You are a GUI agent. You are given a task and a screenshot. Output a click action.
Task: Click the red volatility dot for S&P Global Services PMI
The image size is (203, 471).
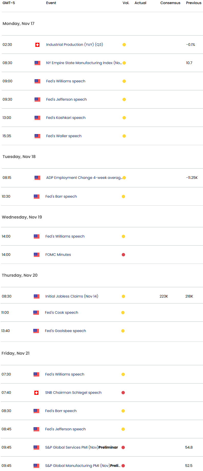pos(123,448)
